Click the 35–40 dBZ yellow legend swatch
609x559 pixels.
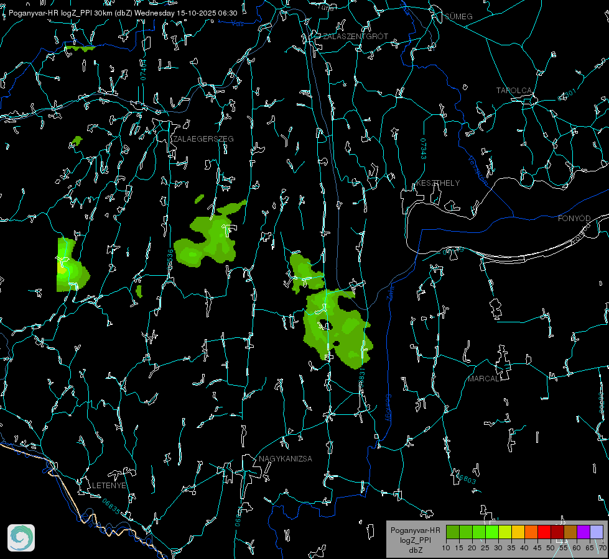518,532
